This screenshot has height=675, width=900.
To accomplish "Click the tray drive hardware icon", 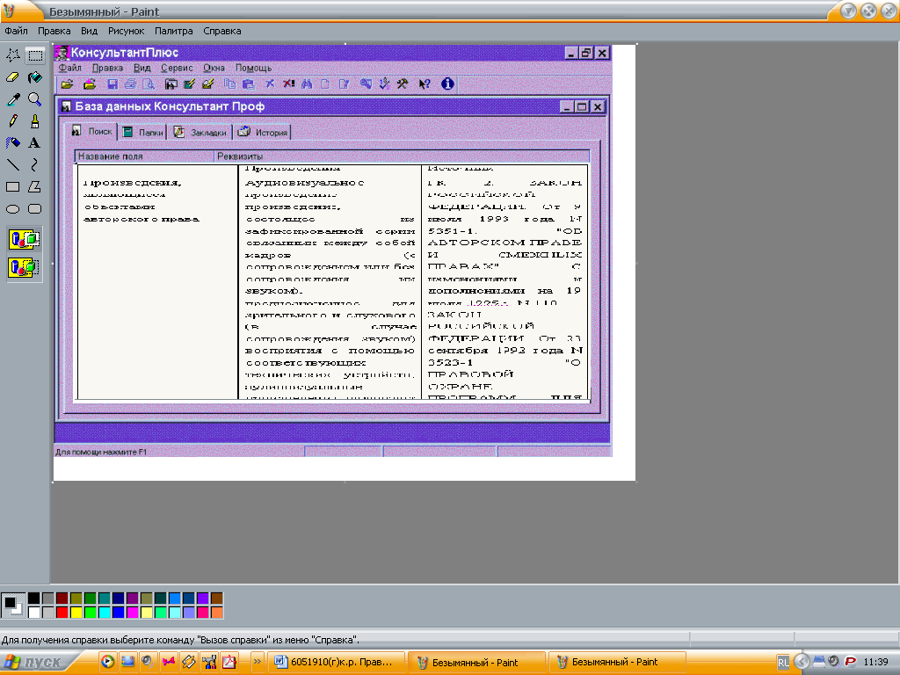I will click(x=819, y=662).
